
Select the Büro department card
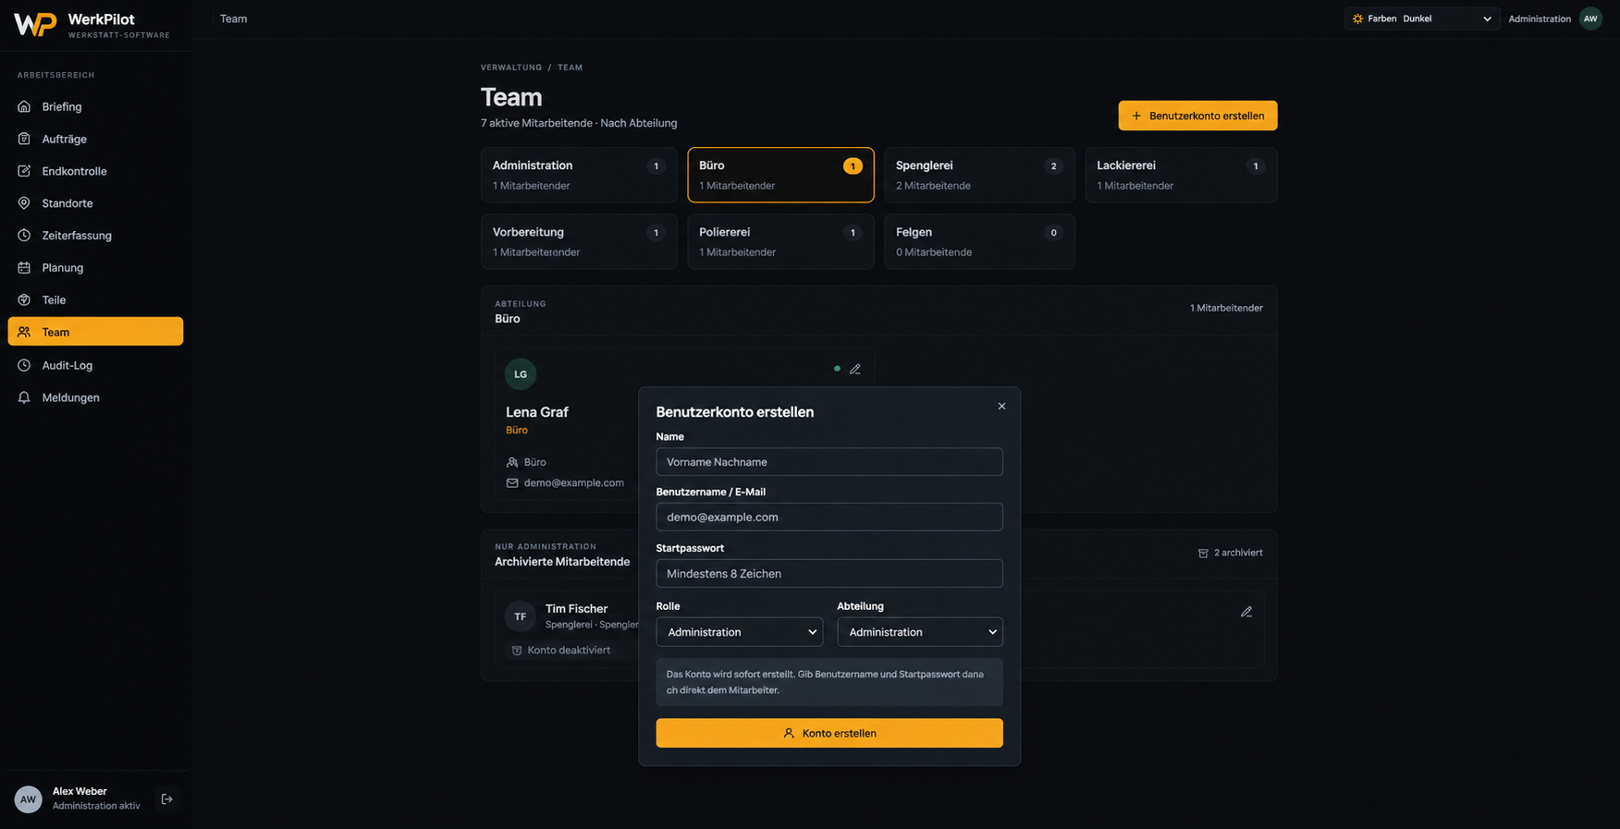780,175
